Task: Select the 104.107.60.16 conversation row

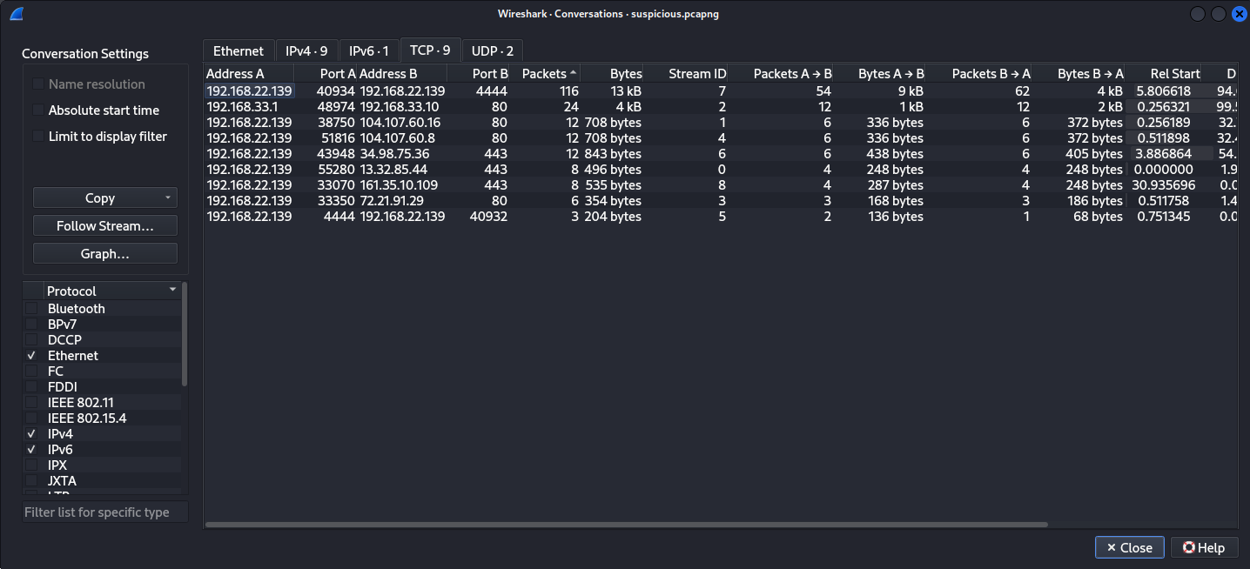Action: [x=720, y=122]
